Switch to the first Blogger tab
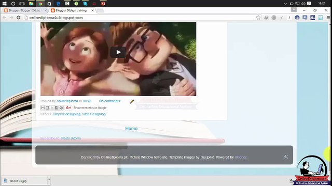 point(24,10)
